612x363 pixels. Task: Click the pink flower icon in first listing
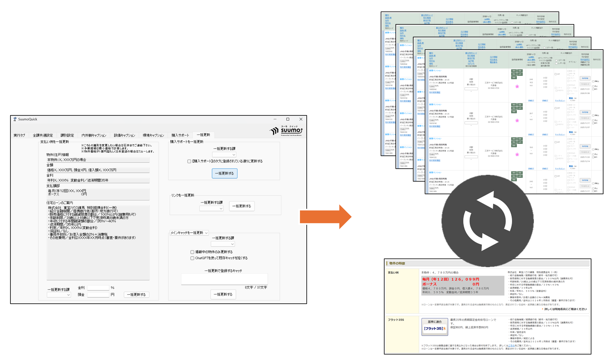517,86
